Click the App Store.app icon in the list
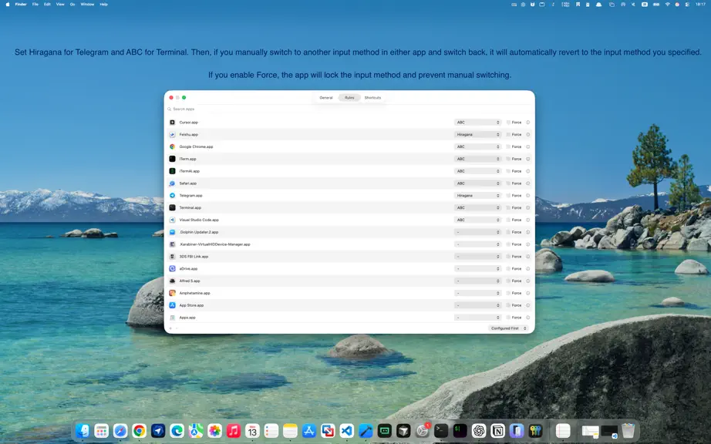 [172, 305]
